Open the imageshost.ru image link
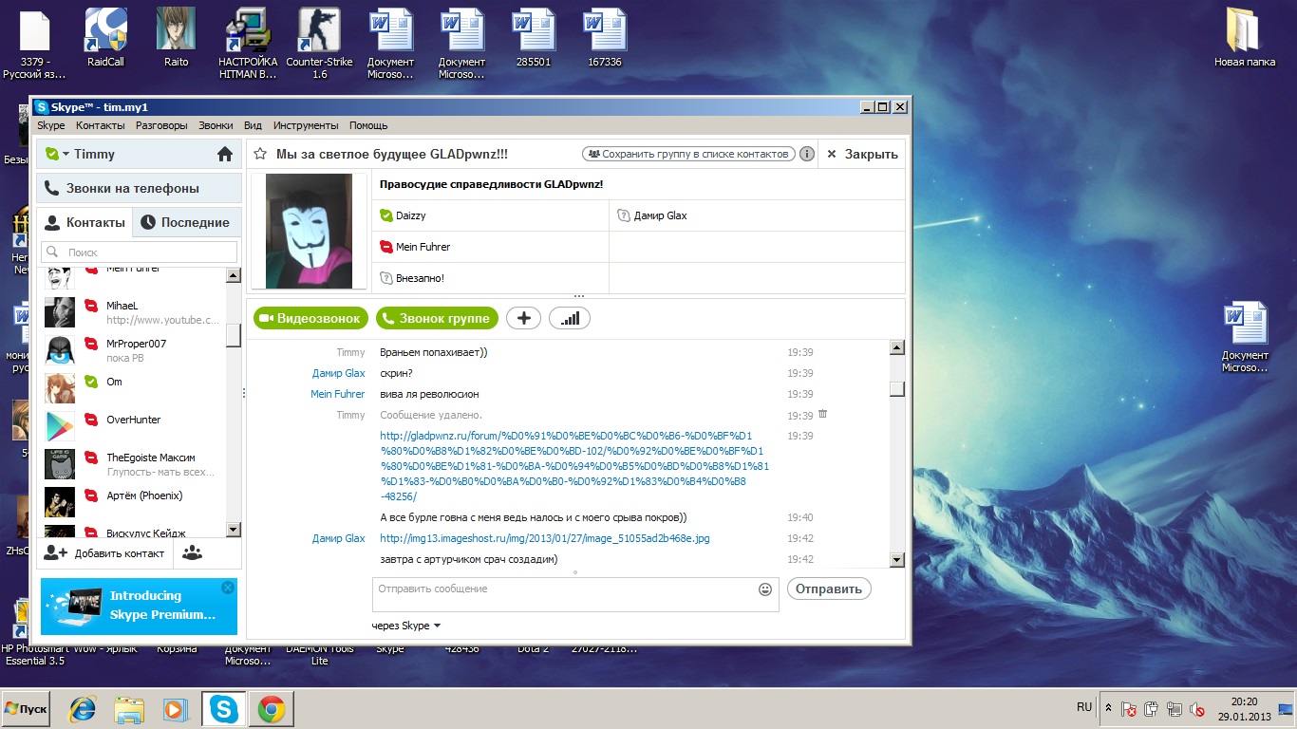Image resolution: width=1297 pixels, height=729 pixels. click(544, 538)
